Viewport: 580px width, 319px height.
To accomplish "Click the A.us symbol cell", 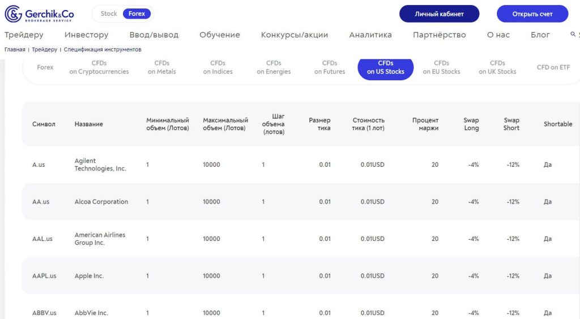I will pyautogui.click(x=39, y=165).
